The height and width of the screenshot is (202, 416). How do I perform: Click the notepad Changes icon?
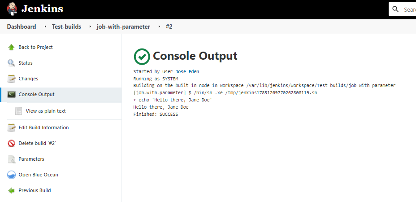pos(11,79)
